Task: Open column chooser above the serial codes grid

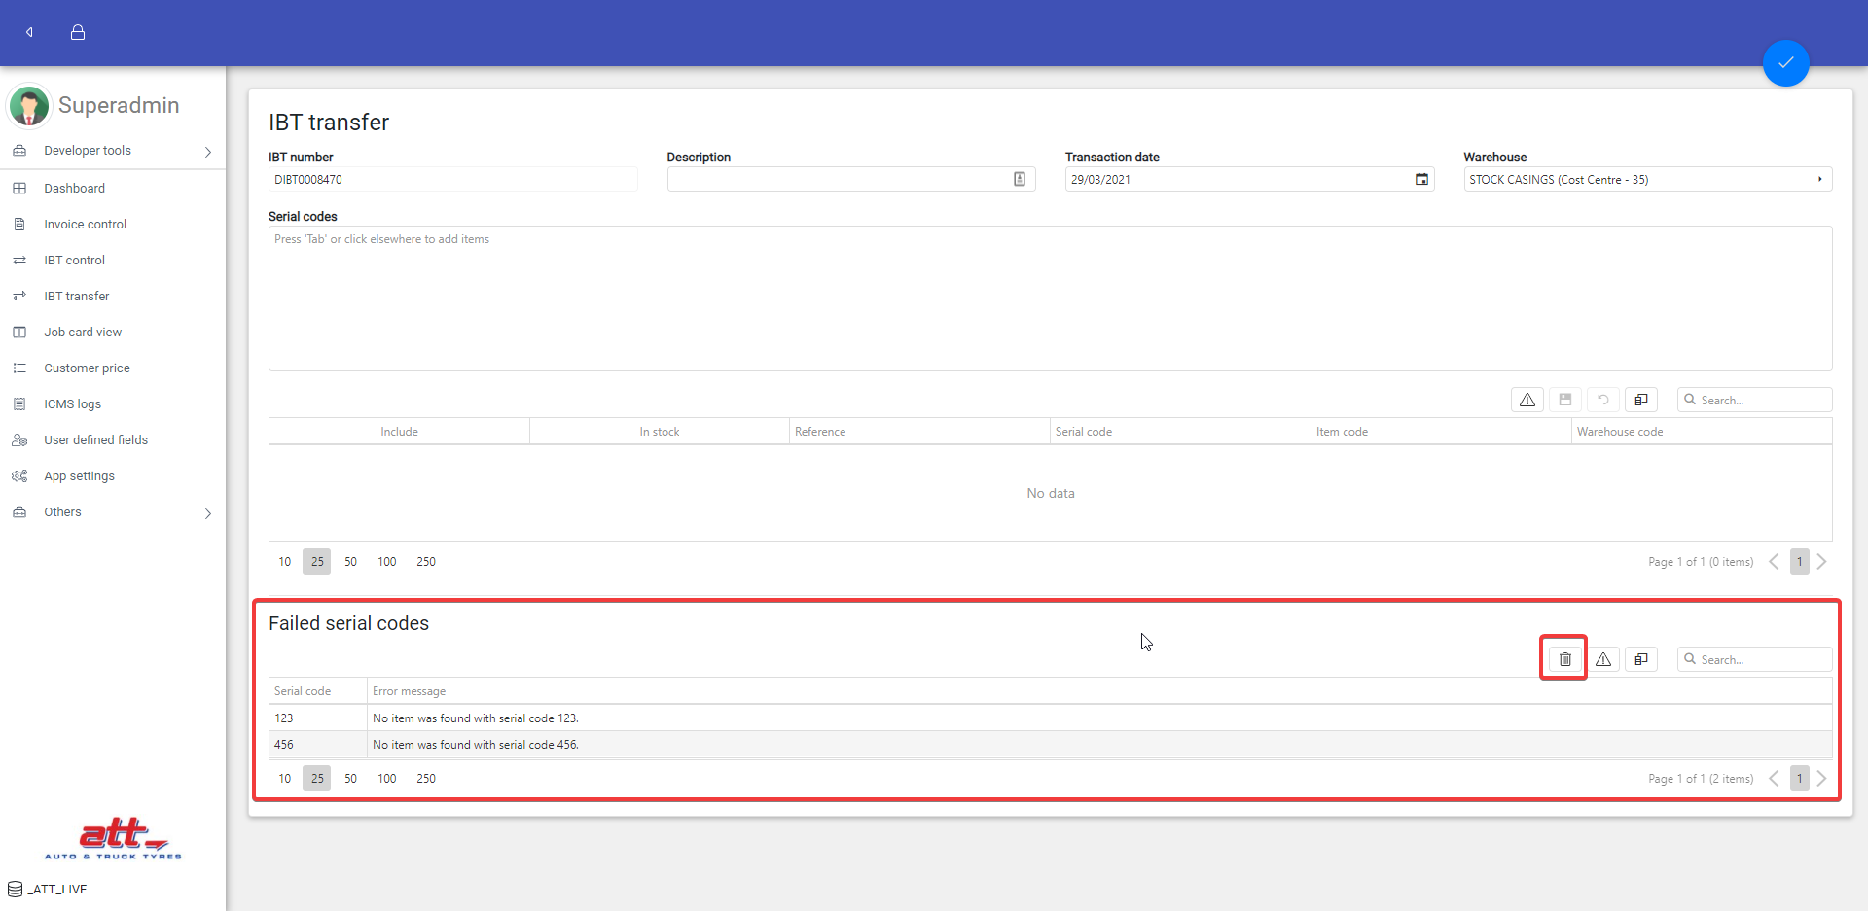Action: [1641, 400]
